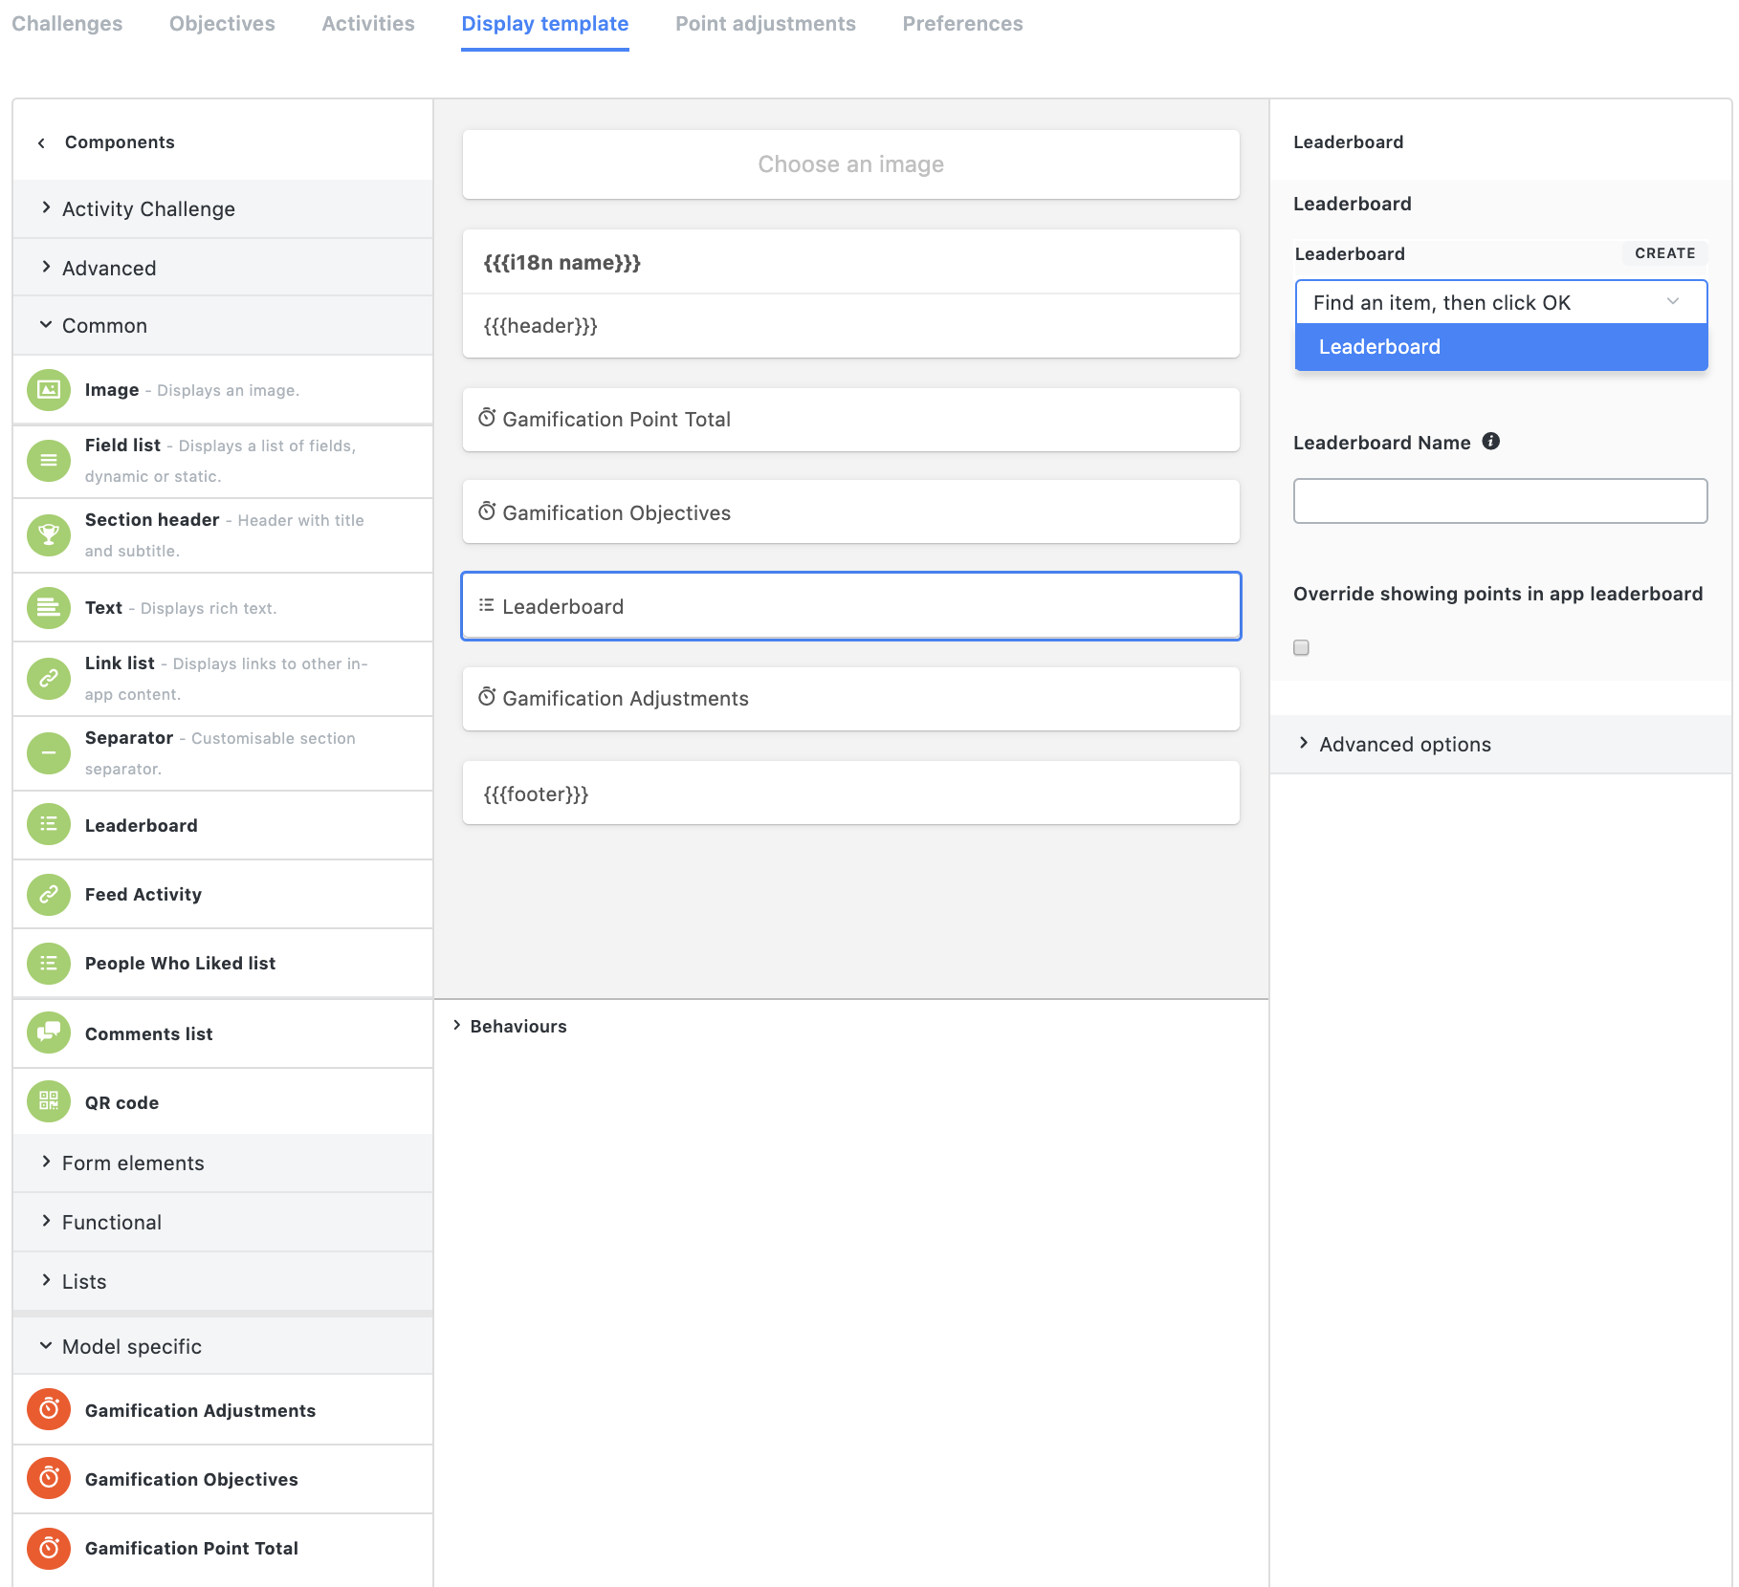Click the Leaderboard Name input field
This screenshot has height=1587, width=1739.
pos(1499,500)
